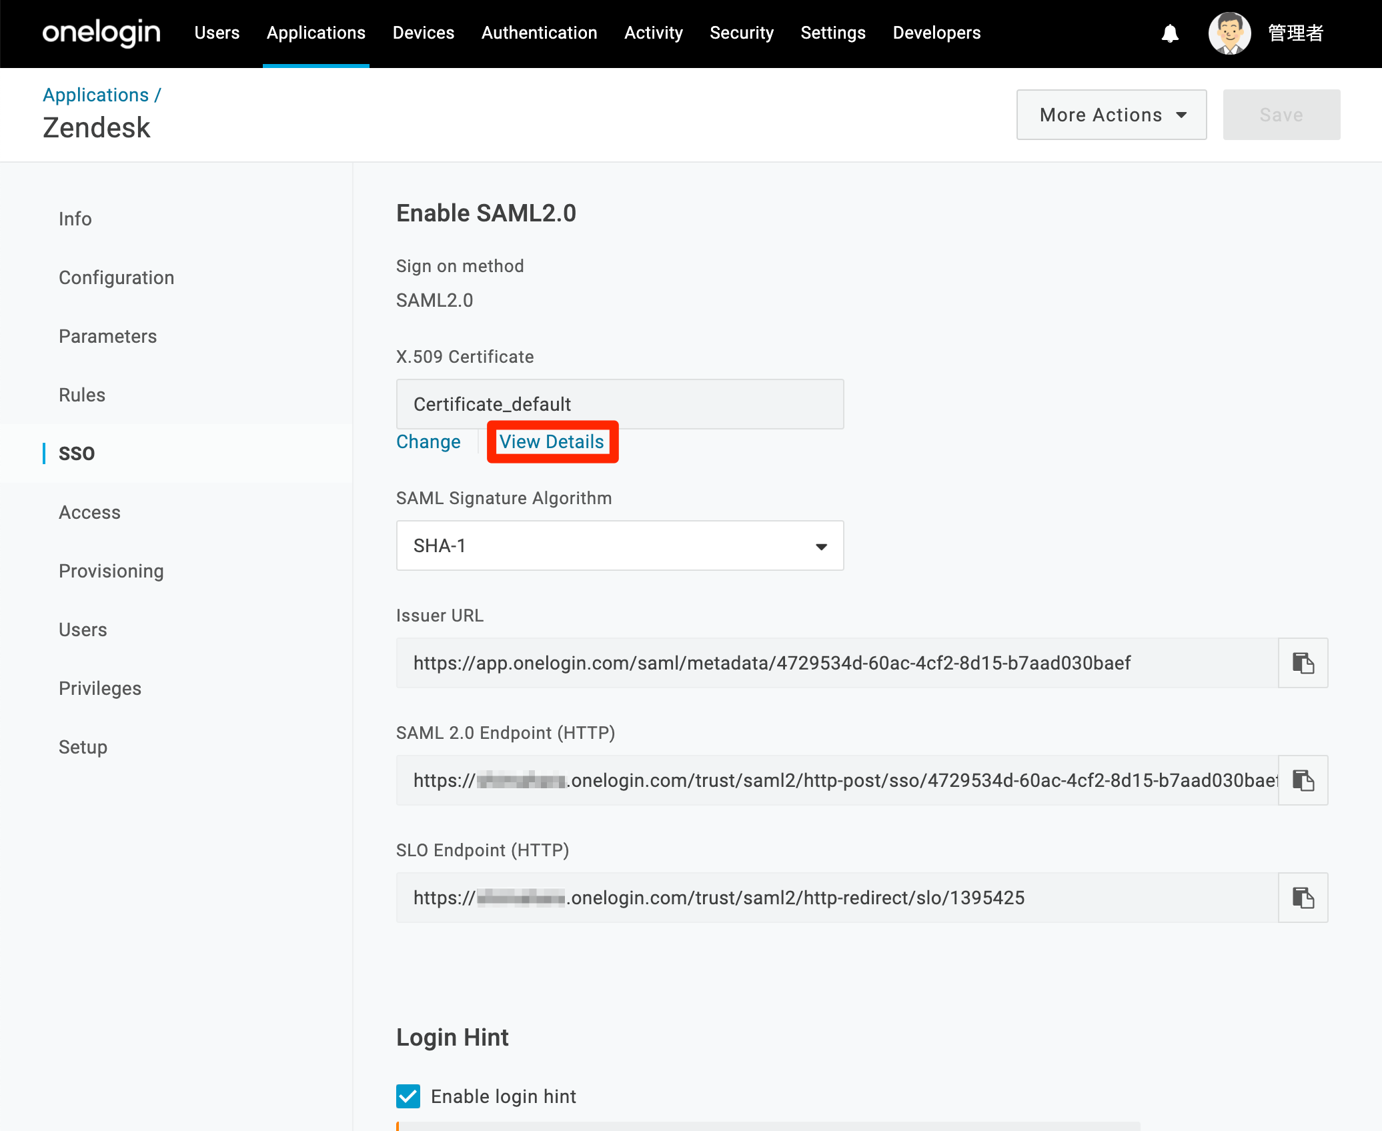Click the SAML 2.0 Endpoint field

tap(837, 780)
